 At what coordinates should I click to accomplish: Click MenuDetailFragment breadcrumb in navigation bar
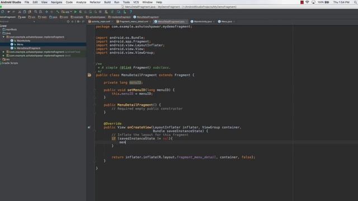click(x=145, y=17)
